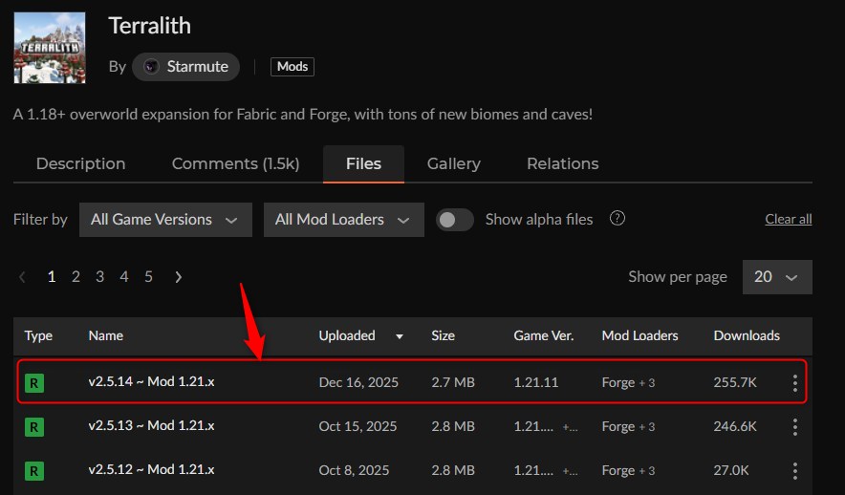The width and height of the screenshot is (845, 495).
Task: Switch to the Description tab
Action: (x=80, y=163)
